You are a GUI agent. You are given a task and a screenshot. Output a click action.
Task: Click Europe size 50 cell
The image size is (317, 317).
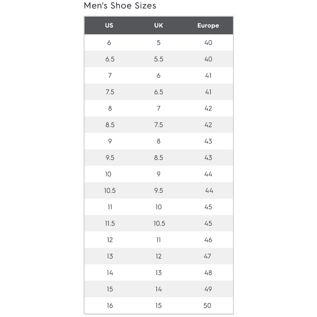click(208, 306)
